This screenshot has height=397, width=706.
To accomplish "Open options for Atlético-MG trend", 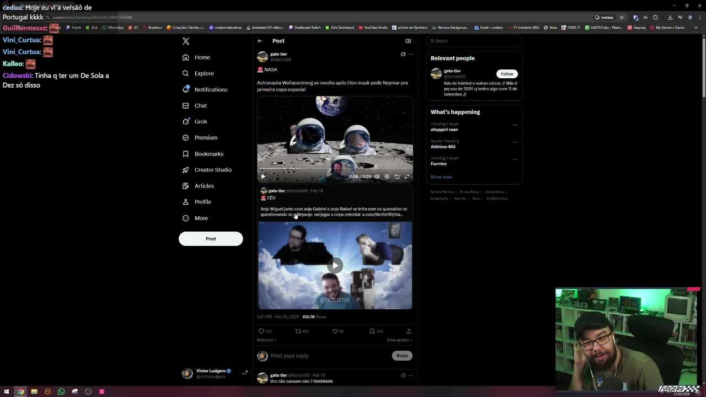I will pos(515,142).
